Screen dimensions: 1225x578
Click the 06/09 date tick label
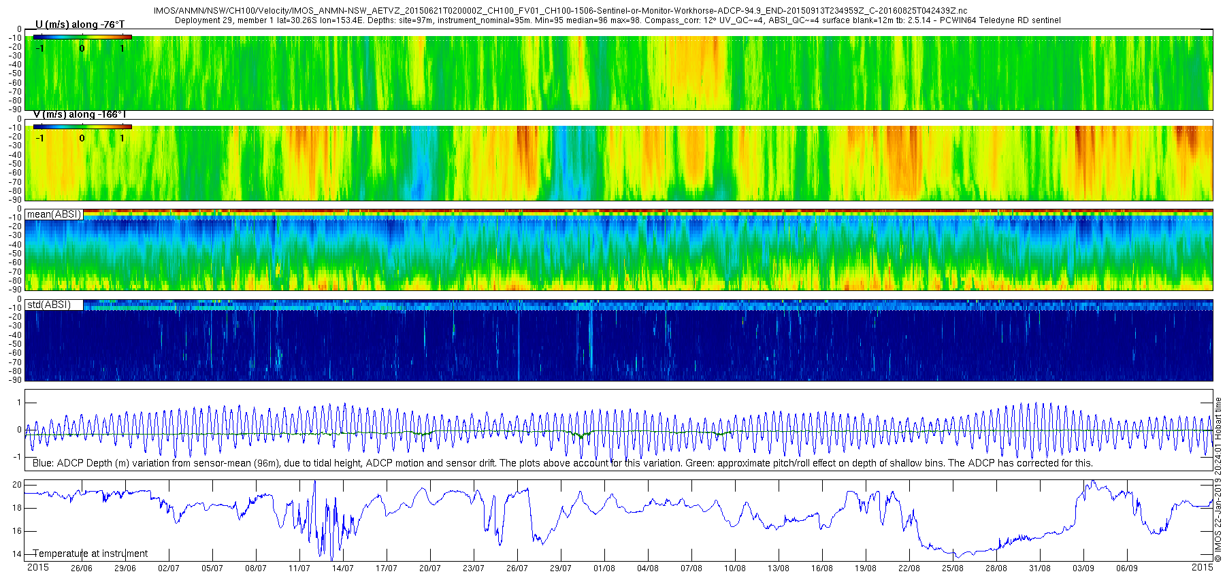(1126, 568)
